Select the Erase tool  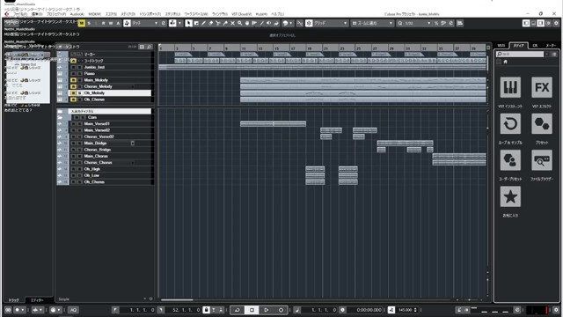tap(211, 23)
